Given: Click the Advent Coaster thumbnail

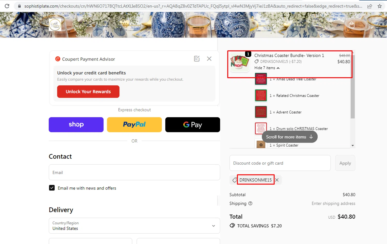Looking at the screenshot, I should (261, 112).
